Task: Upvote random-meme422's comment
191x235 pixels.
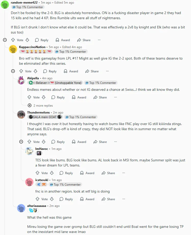Action: click(x=13, y=40)
